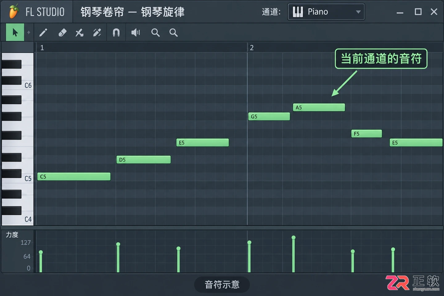Image resolution: width=444 pixels, height=296 pixels.
Task: Select the F5 note block
Action: (367, 134)
